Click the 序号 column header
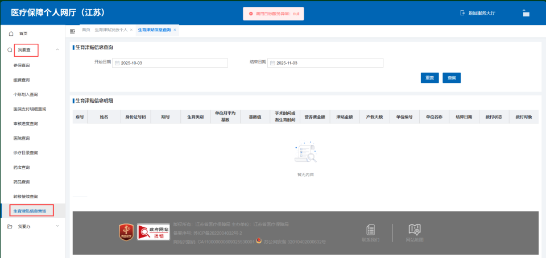This screenshot has width=546, height=258. (x=80, y=117)
